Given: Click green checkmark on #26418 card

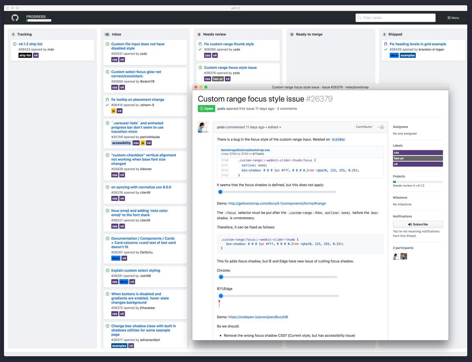Looking at the screenshot, I should pyautogui.click(x=107, y=105).
